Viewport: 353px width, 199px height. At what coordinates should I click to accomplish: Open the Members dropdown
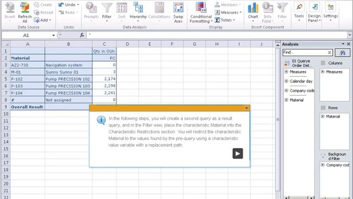(x=228, y=4)
